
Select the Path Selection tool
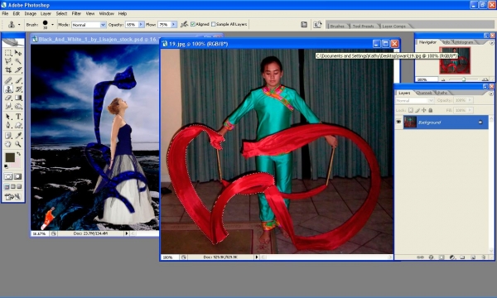(8, 117)
